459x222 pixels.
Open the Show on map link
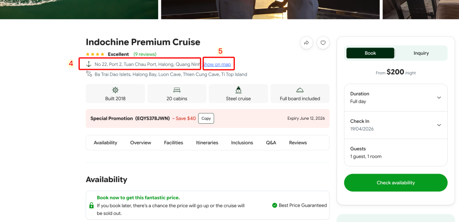coord(218,65)
